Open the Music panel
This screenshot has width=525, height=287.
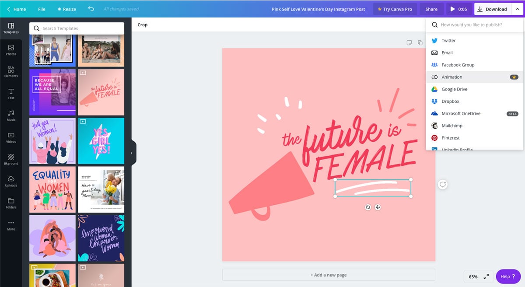point(11,115)
